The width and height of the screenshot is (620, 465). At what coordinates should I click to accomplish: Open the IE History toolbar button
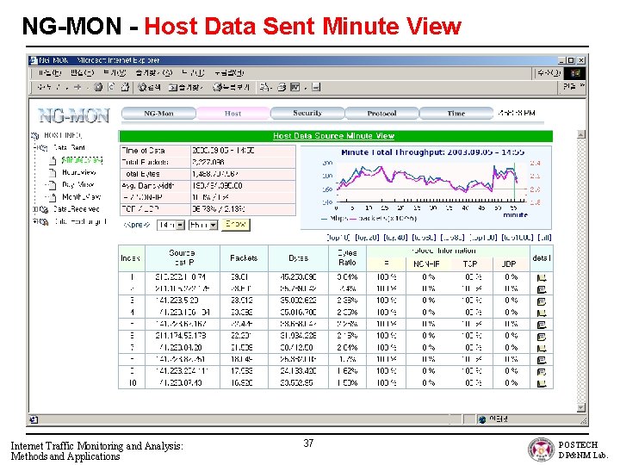231,87
